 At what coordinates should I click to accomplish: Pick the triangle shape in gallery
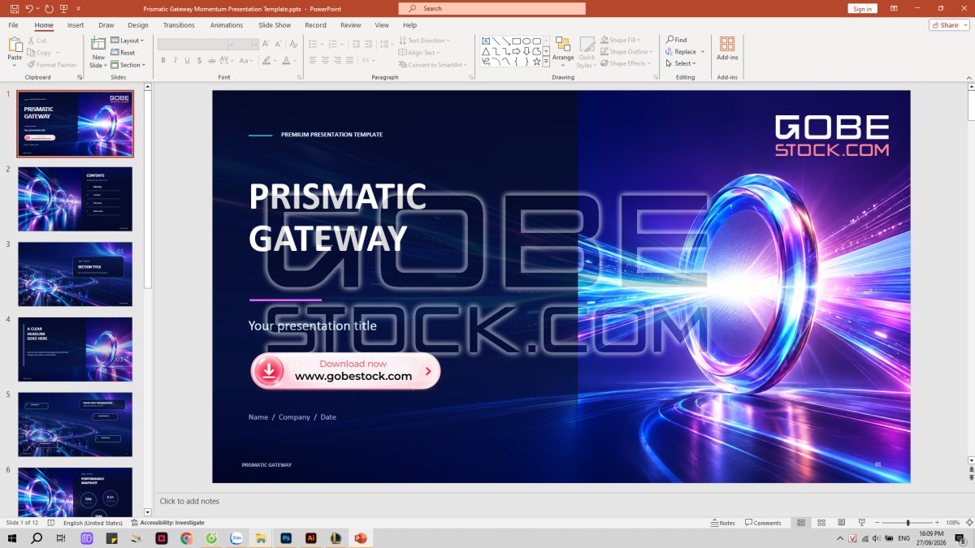485,51
